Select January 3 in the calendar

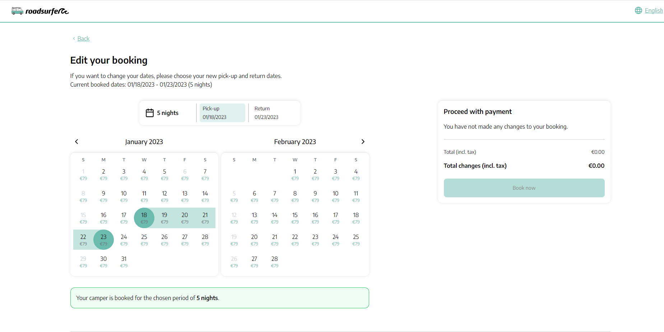point(124,174)
